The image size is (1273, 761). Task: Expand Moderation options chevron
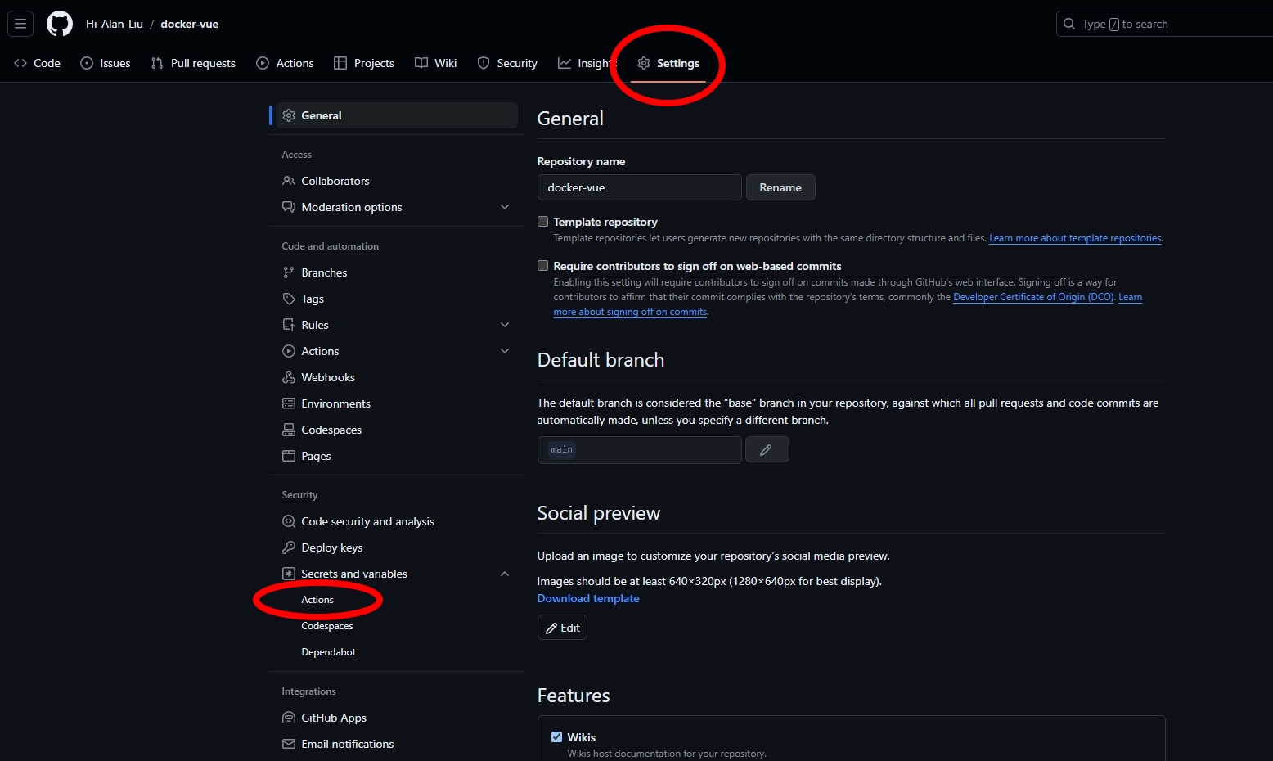tap(505, 207)
